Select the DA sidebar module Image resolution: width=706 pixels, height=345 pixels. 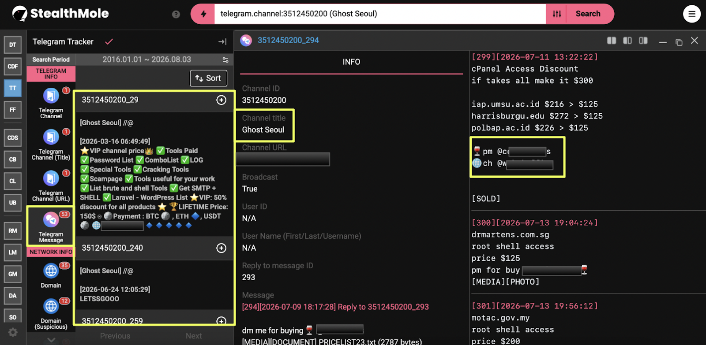(x=13, y=296)
